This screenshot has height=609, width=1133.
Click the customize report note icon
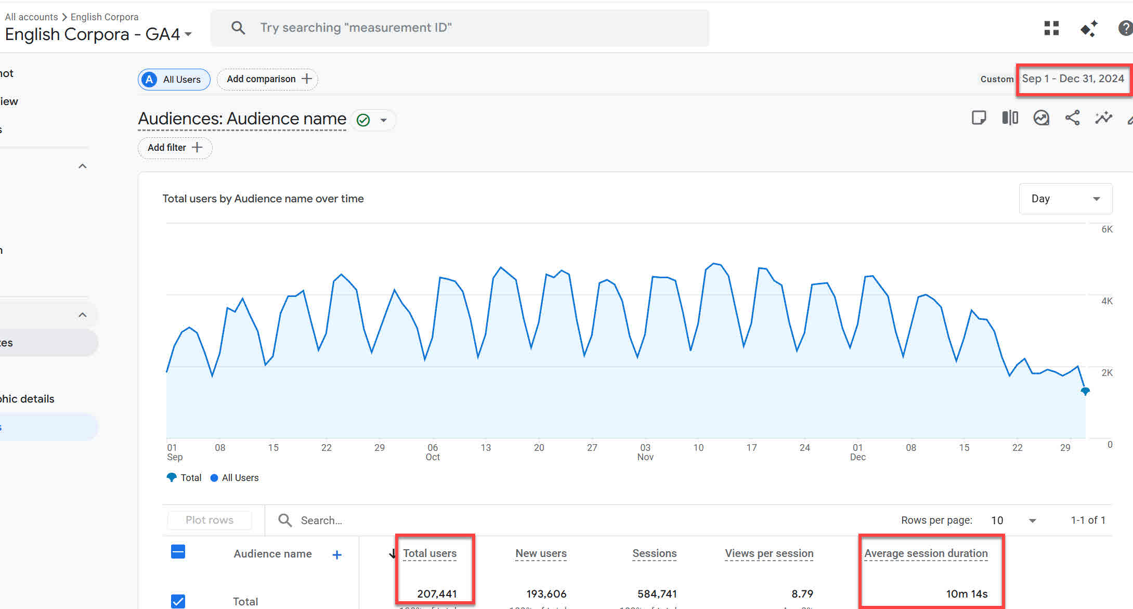coord(979,118)
